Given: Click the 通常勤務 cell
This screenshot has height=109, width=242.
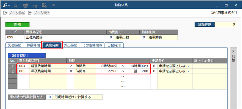Looking at the screenshot, I should click(x=162, y=37).
